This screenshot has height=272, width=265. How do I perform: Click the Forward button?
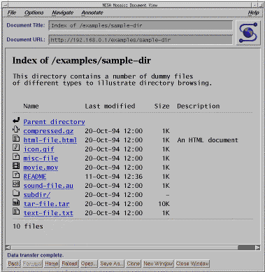coord(32,264)
